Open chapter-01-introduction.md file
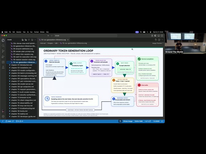The height and width of the screenshot is (154, 206). click(x=22, y=65)
